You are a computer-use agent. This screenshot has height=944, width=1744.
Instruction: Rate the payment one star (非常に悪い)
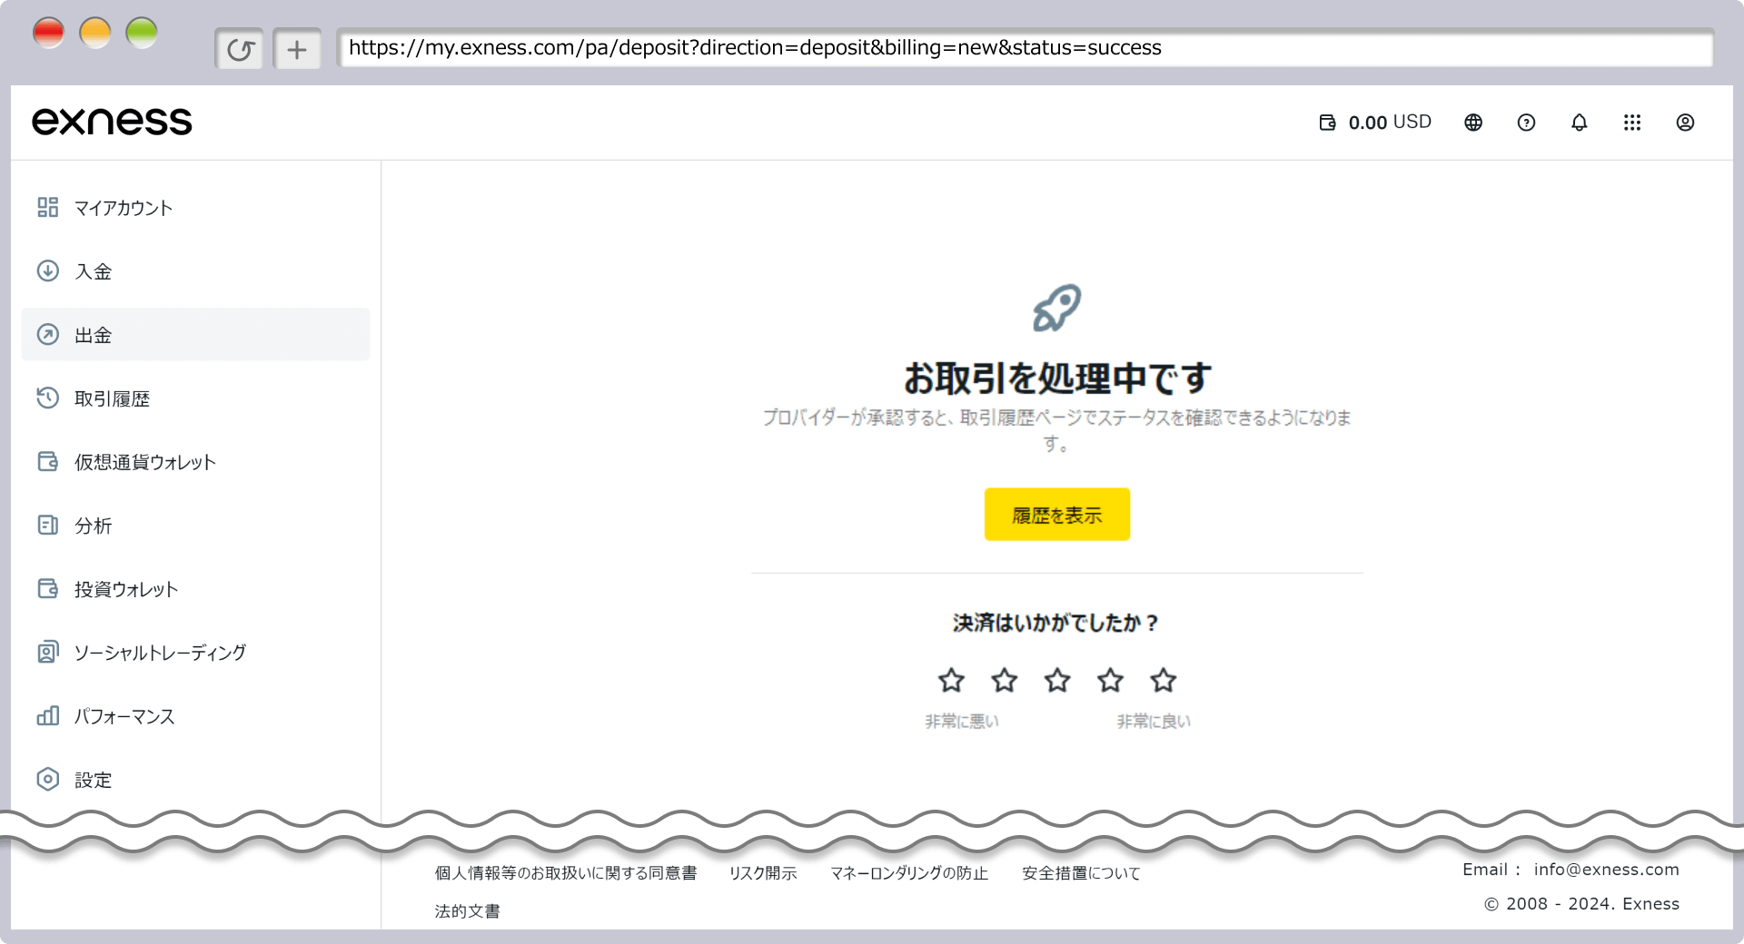(x=951, y=680)
